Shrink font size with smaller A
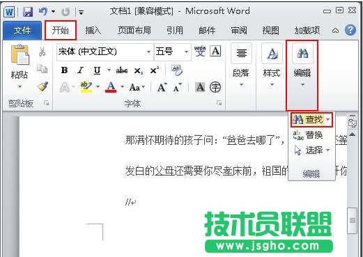The image size is (363, 257). point(178,88)
